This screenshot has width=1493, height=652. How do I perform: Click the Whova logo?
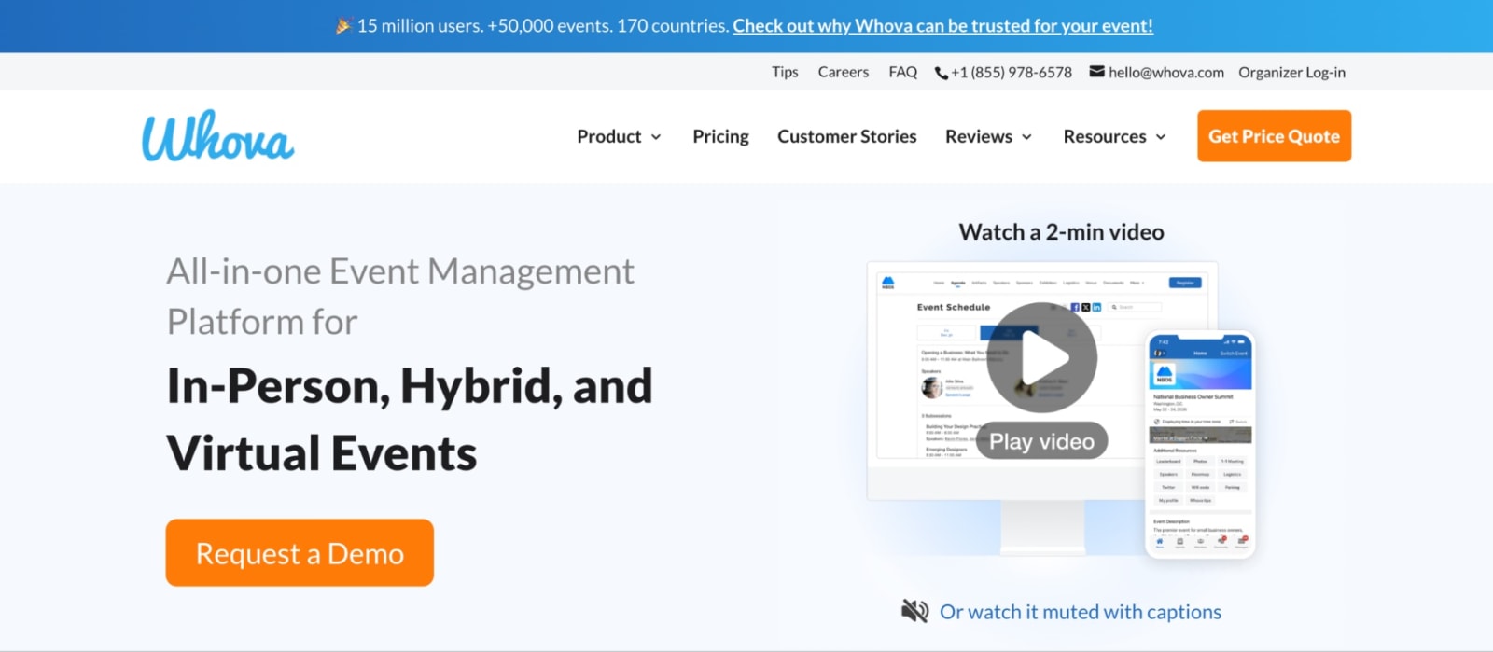(217, 136)
